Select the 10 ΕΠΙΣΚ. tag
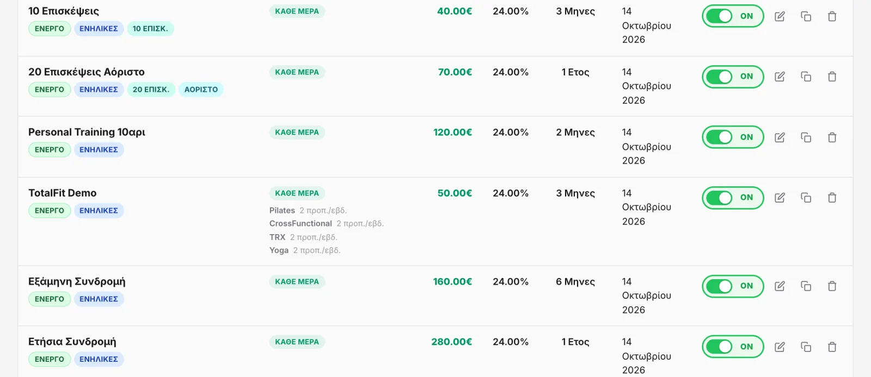This screenshot has height=377, width=871. pyautogui.click(x=150, y=29)
